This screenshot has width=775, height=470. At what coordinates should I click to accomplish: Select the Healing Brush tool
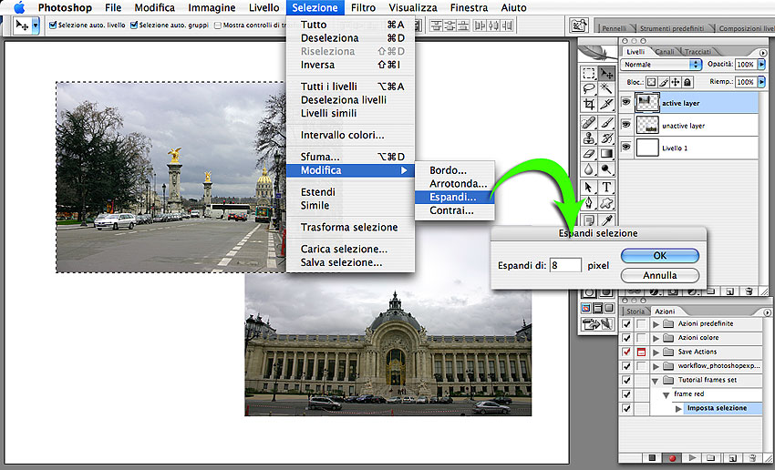click(589, 122)
